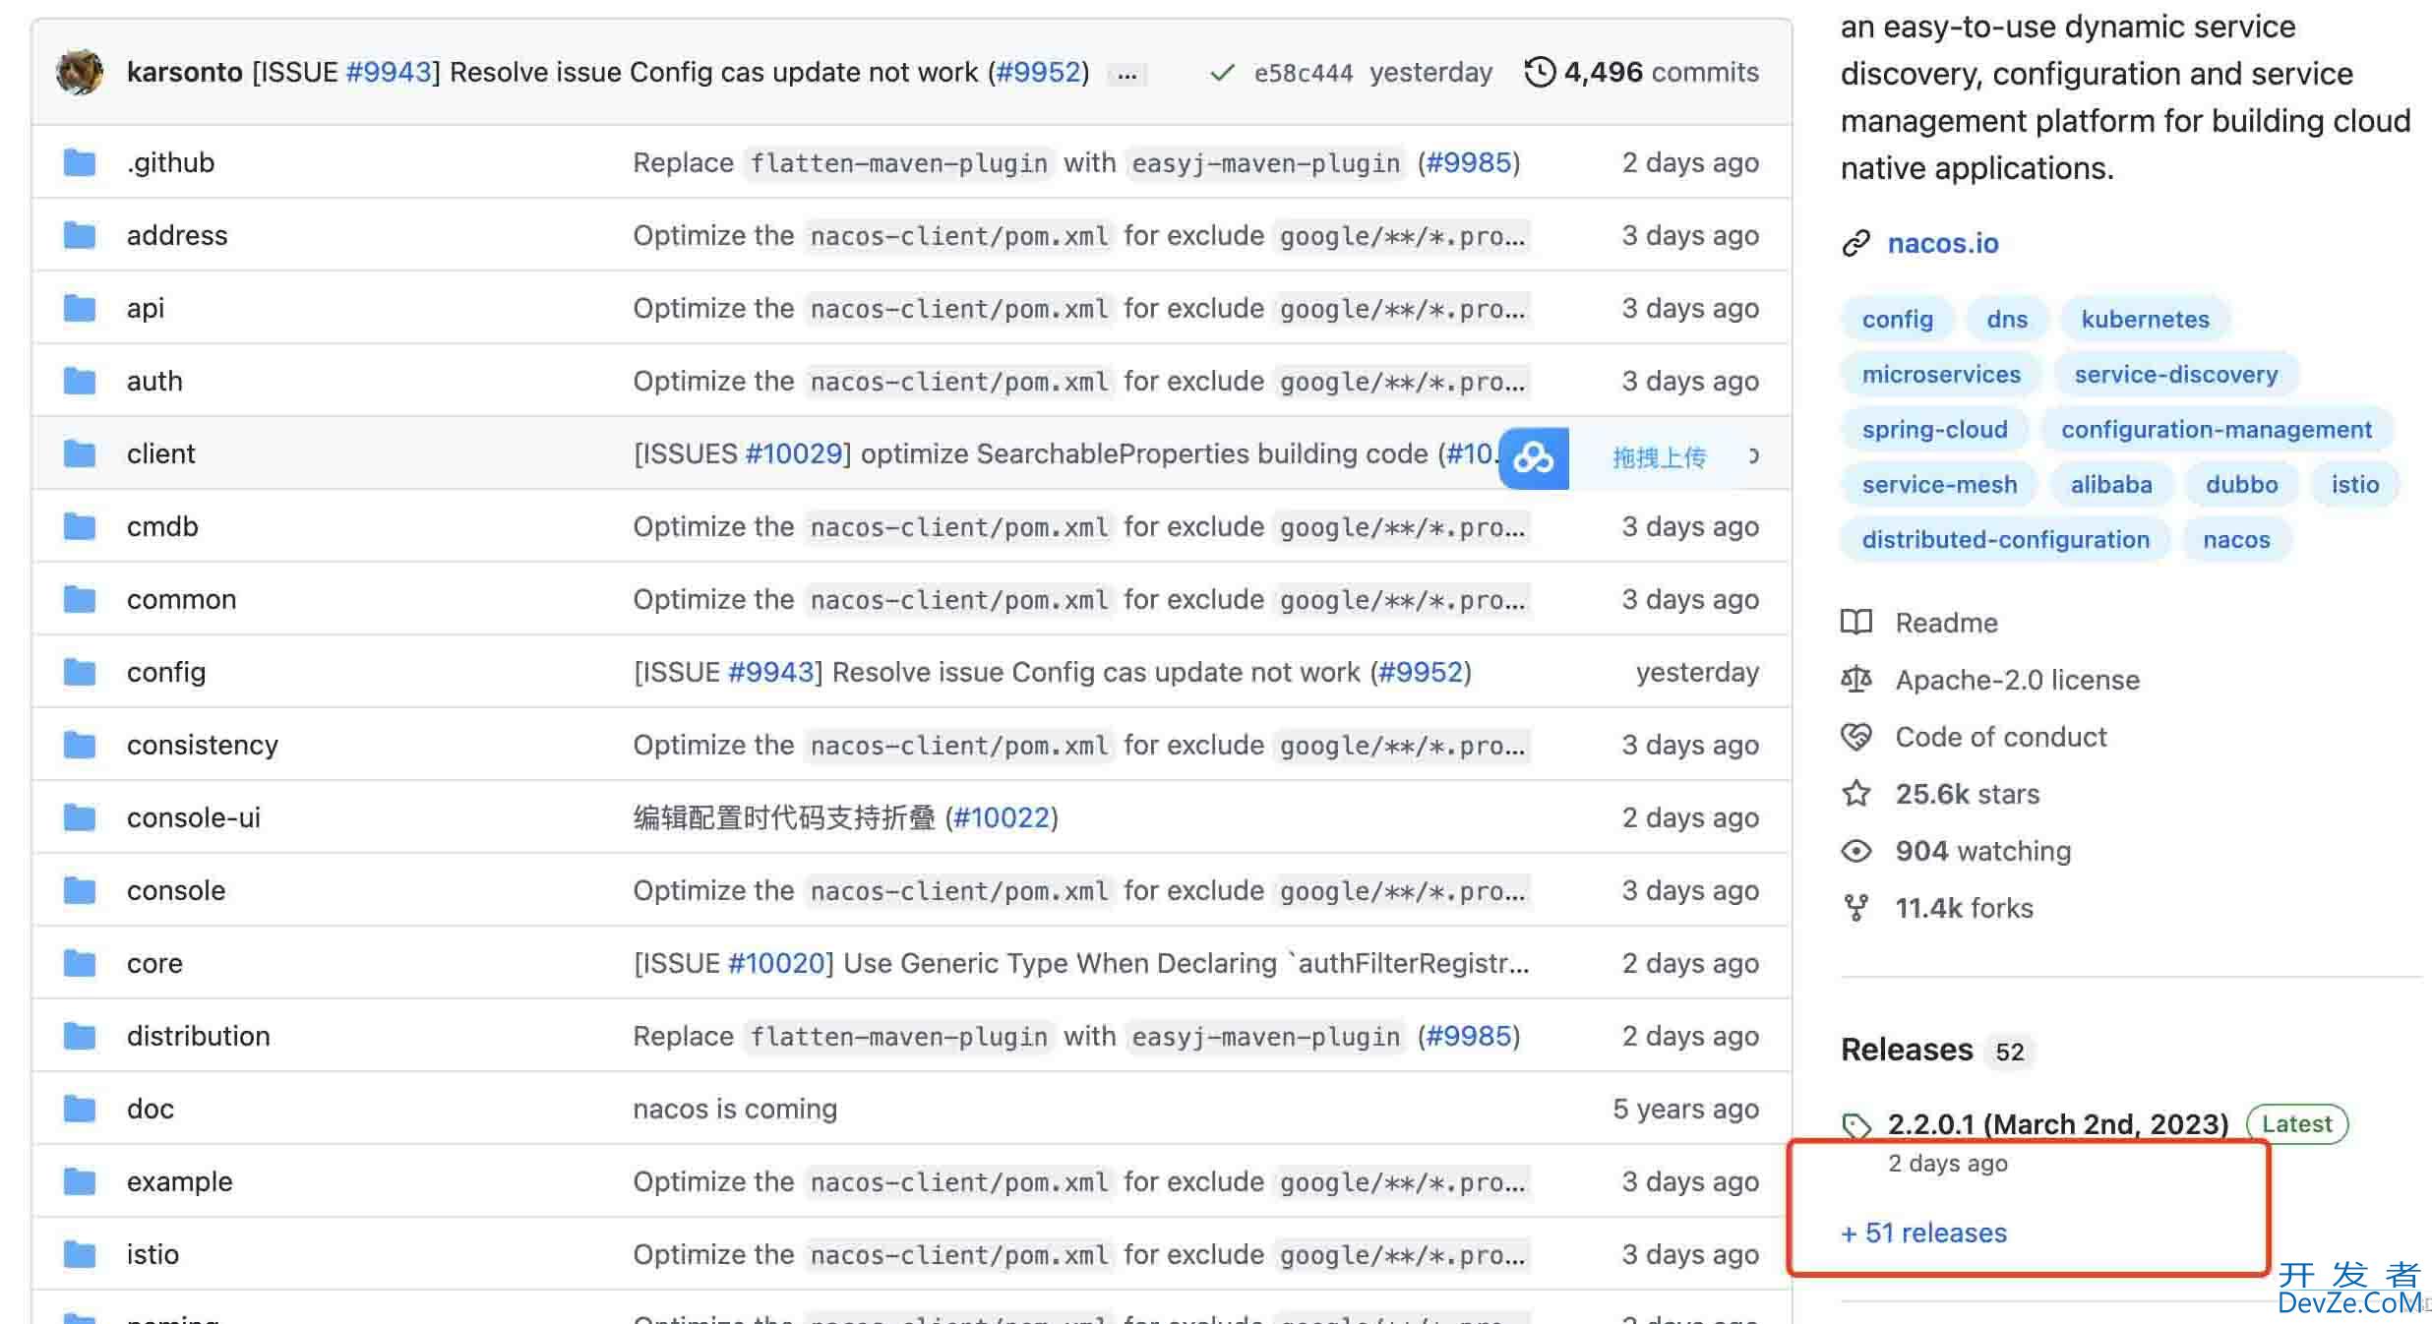
Task: Click the eye icon beside 904 watching
Action: tap(1856, 851)
